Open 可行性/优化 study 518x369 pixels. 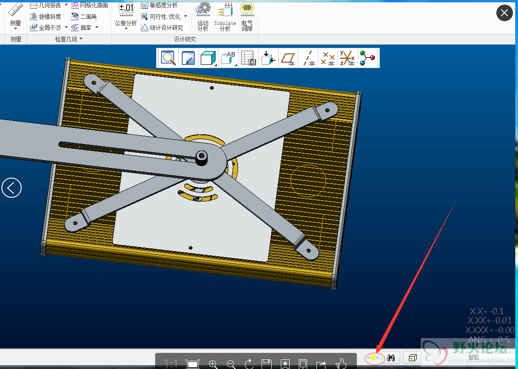tap(161, 17)
